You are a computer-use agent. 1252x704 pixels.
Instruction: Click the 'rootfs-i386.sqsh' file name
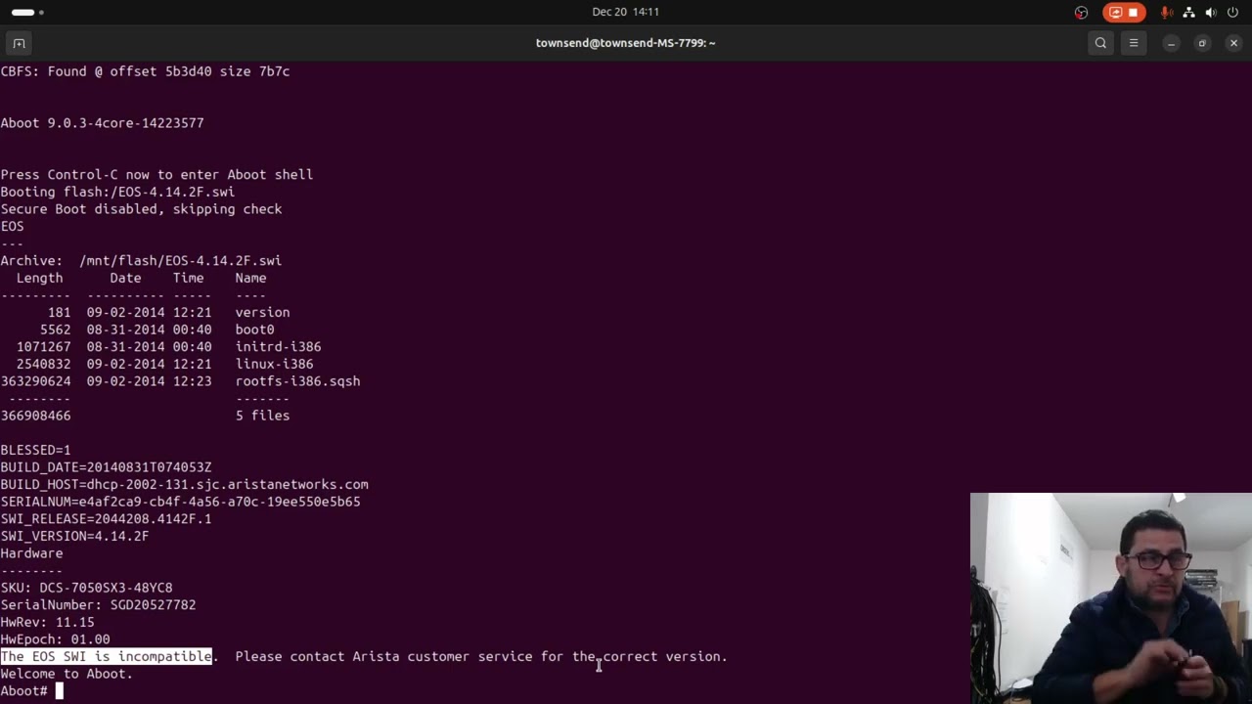tap(297, 381)
